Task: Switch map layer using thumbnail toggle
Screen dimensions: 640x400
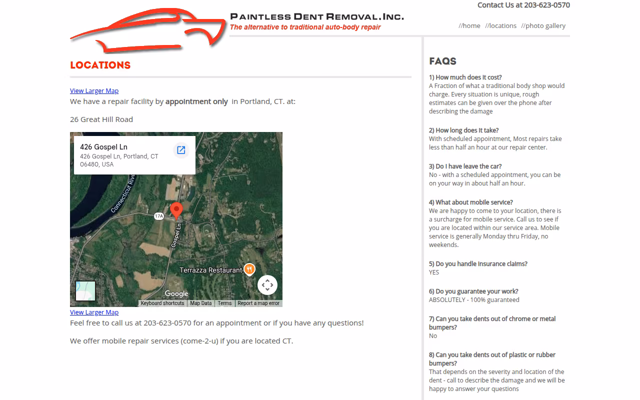Action: pyautogui.click(x=85, y=291)
